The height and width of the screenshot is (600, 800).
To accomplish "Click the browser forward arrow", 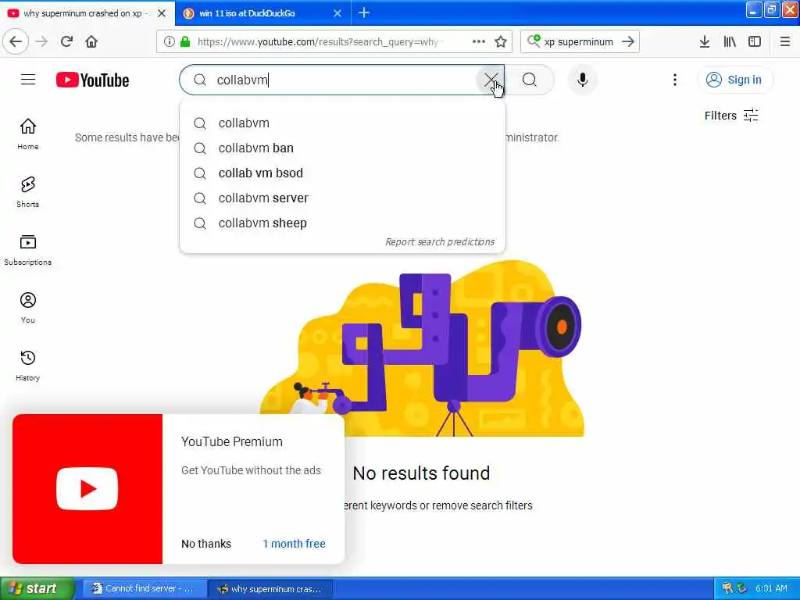I will click(x=41, y=41).
